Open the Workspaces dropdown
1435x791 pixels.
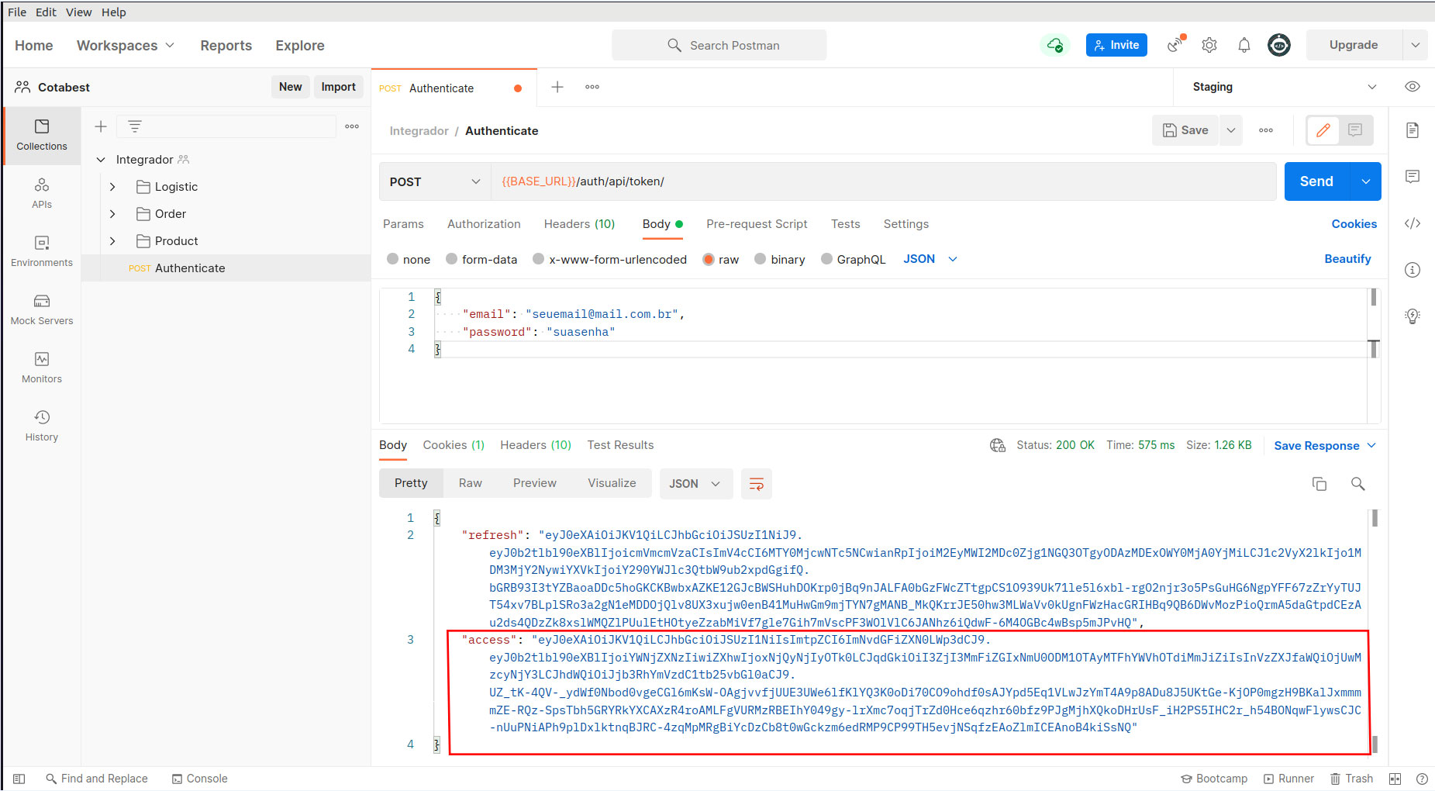[125, 45]
